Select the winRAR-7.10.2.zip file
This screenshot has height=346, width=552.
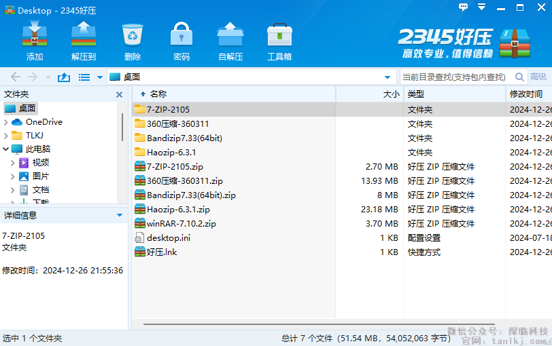coord(342,223)
